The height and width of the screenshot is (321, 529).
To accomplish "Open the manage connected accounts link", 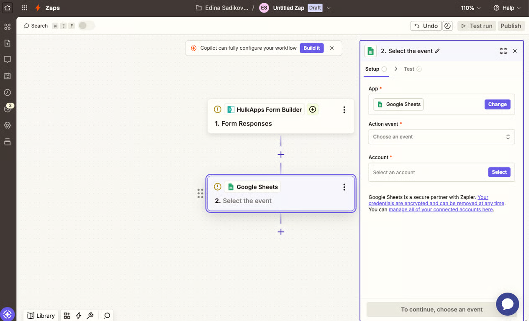I will click(441, 209).
